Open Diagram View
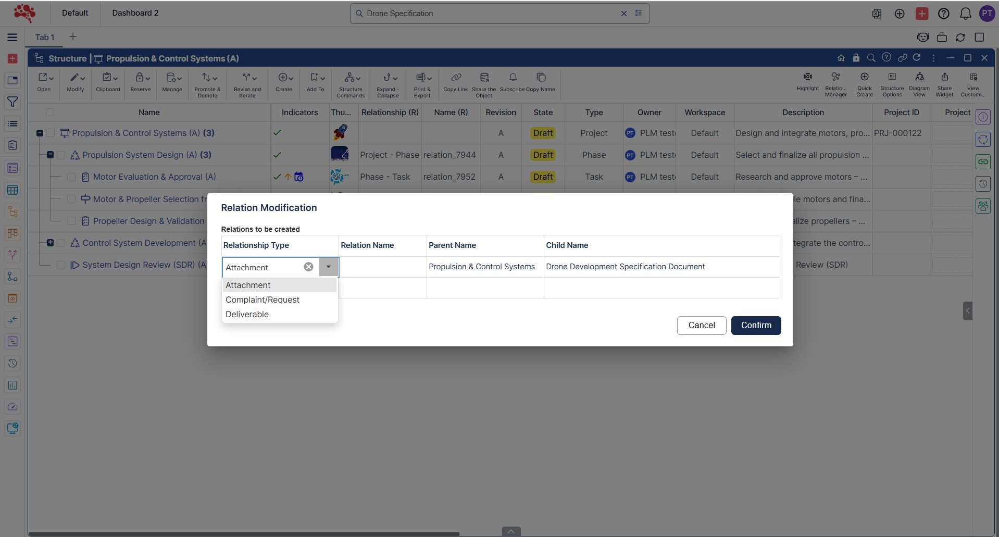 coord(919,78)
